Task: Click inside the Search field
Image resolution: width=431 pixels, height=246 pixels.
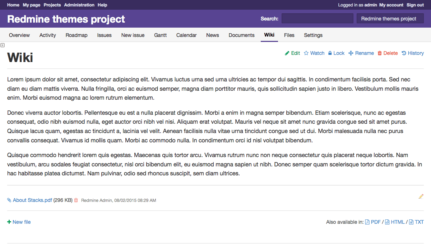Action: tap(317, 18)
